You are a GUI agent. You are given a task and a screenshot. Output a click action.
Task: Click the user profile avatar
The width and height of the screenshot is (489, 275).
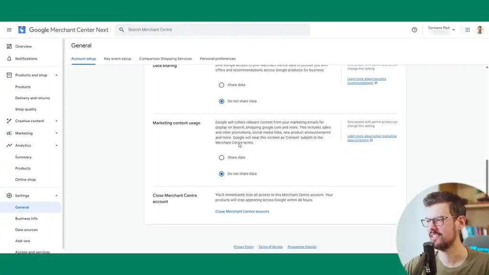(x=479, y=30)
